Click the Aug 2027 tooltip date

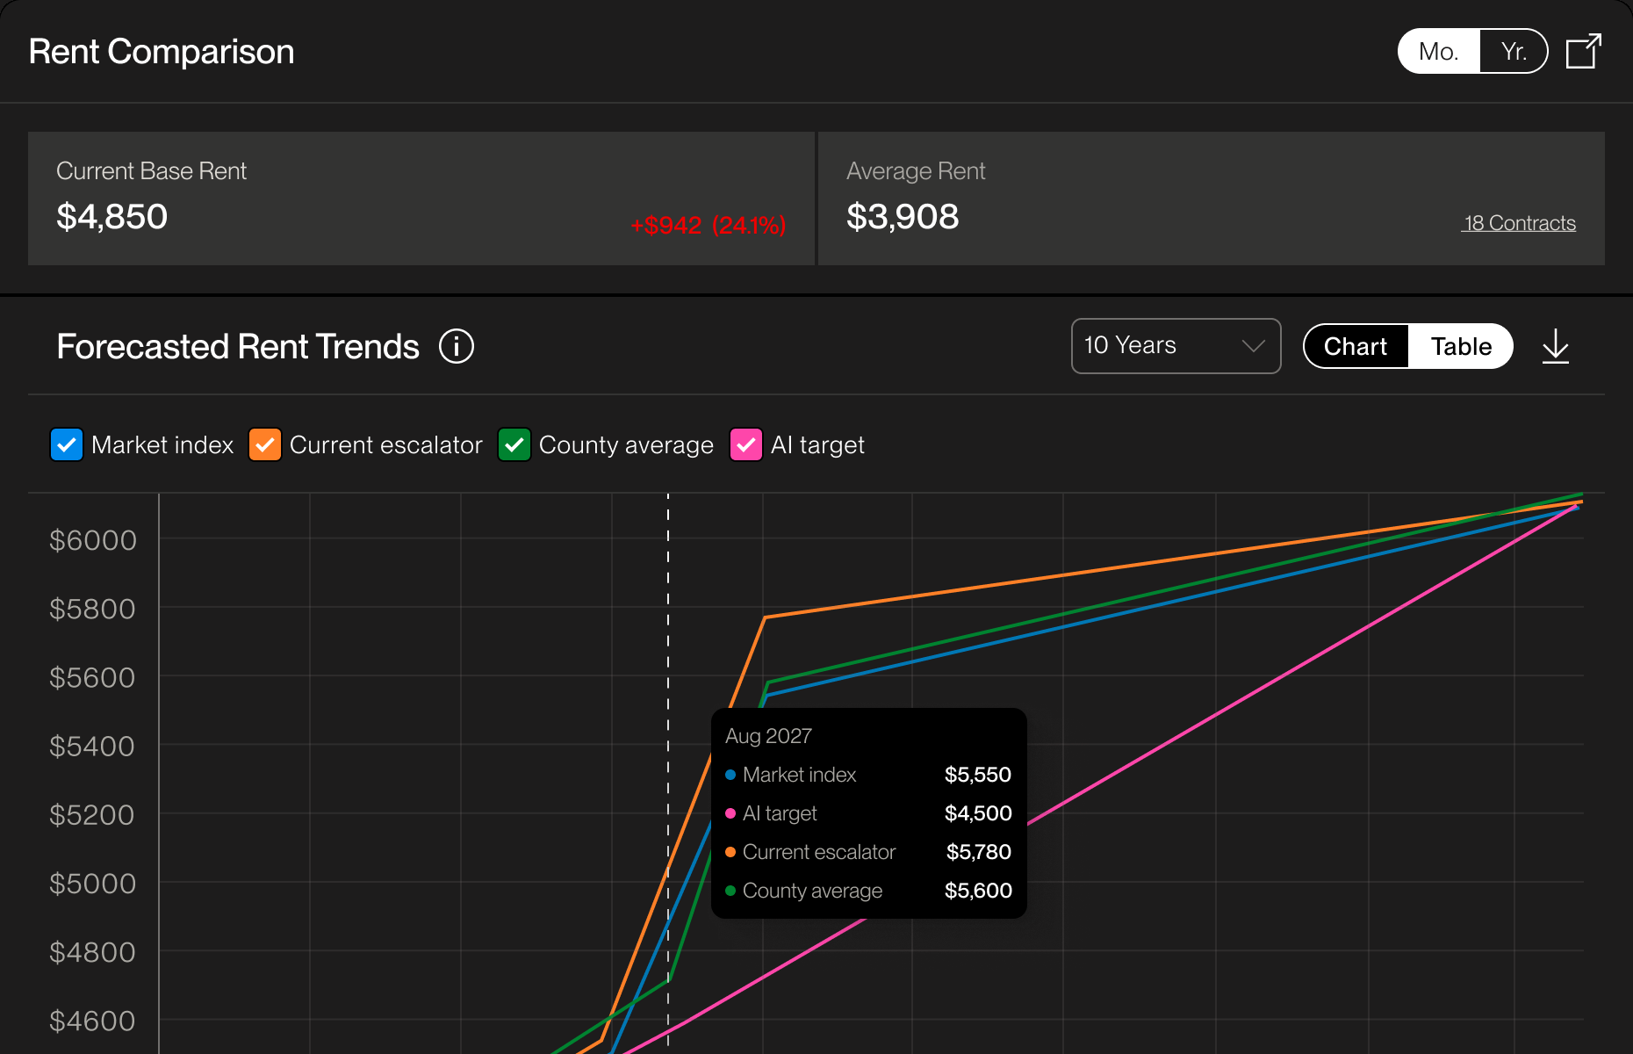[x=768, y=736]
